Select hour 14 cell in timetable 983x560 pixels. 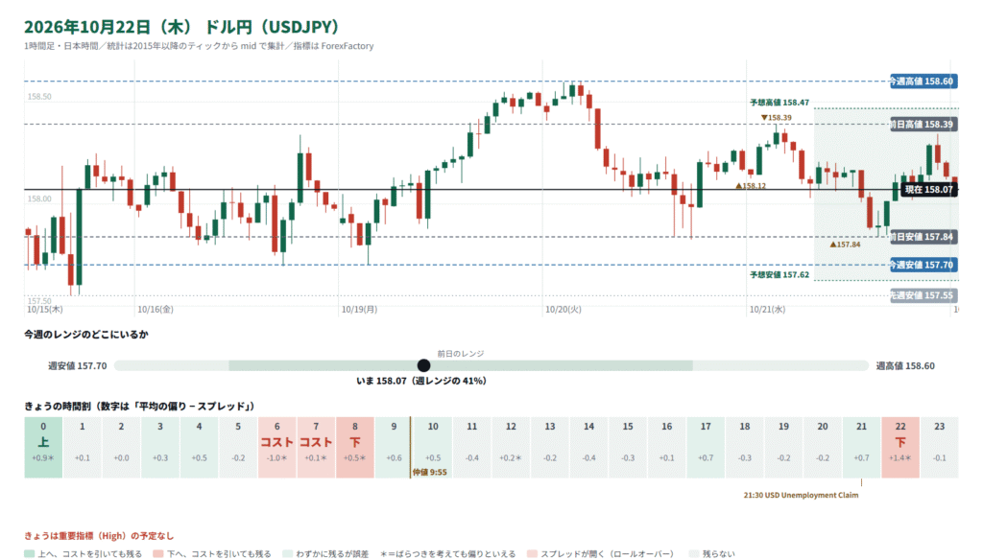(x=588, y=447)
